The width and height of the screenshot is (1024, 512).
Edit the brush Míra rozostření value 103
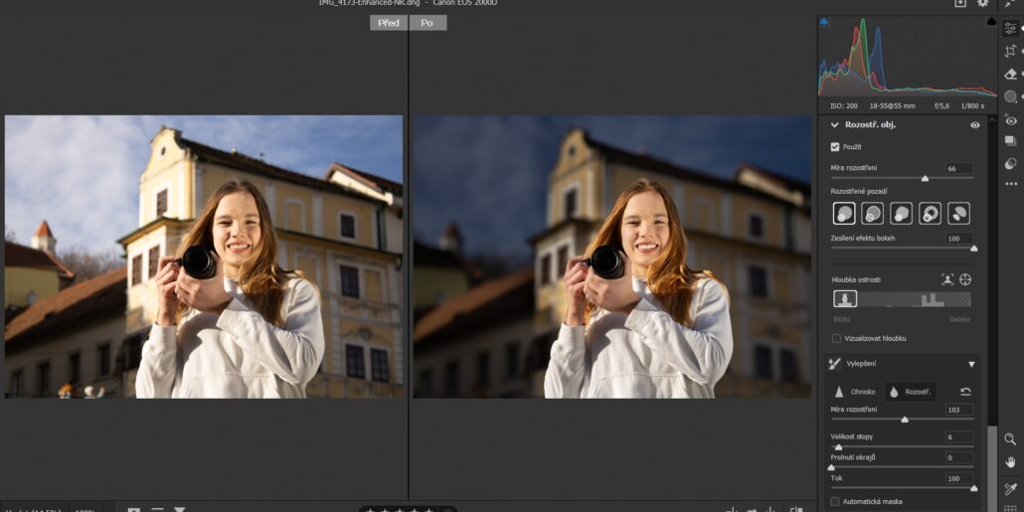(959, 411)
